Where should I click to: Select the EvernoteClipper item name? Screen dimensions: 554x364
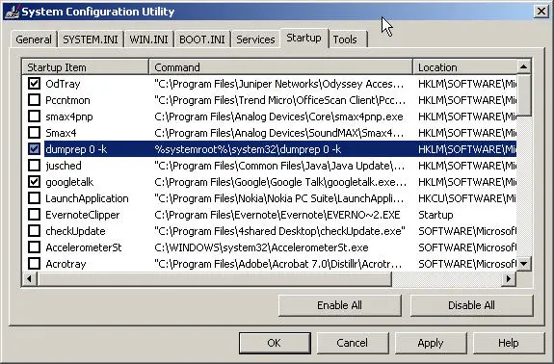click(x=82, y=215)
